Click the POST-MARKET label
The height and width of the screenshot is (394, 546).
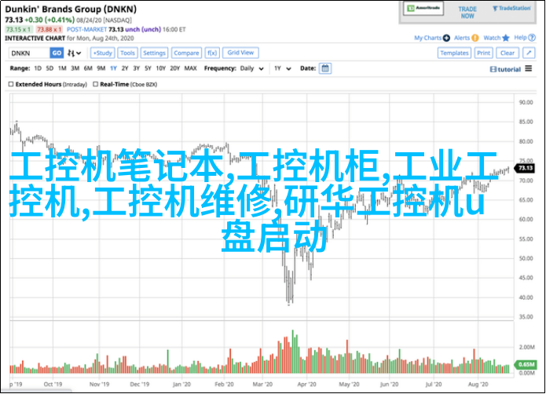(86, 30)
